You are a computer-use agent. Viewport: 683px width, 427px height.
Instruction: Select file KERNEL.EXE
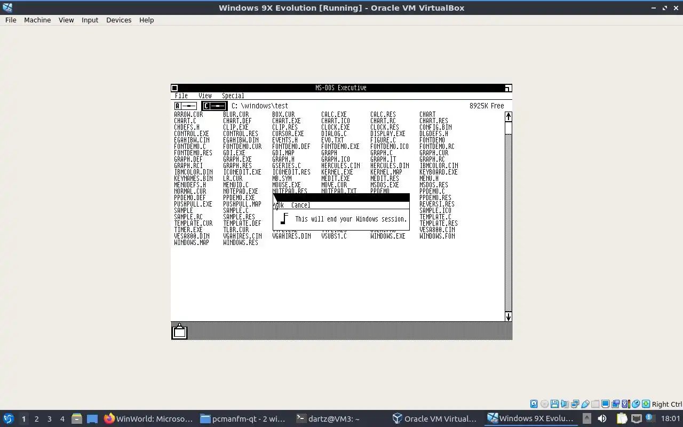[337, 172]
